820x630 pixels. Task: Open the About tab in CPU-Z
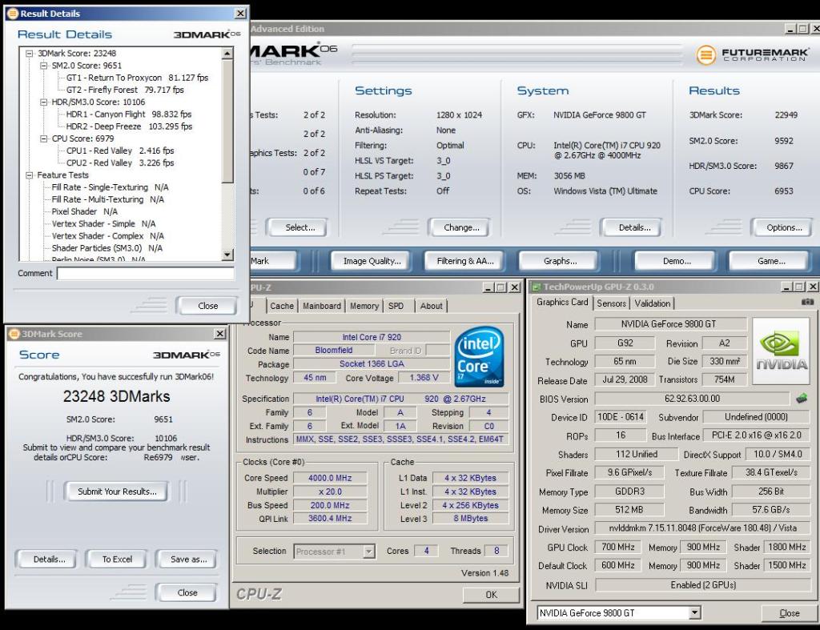click(431, 306)
